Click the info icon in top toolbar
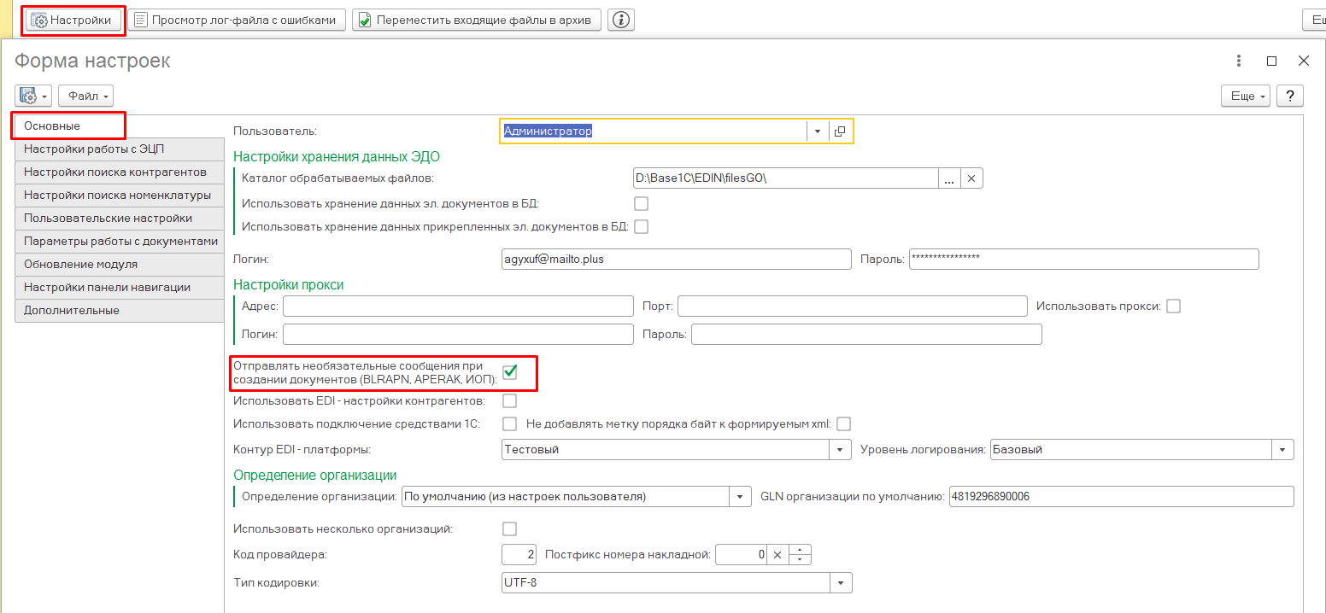Screen dimensions: 1326x613 pos(621,20)
